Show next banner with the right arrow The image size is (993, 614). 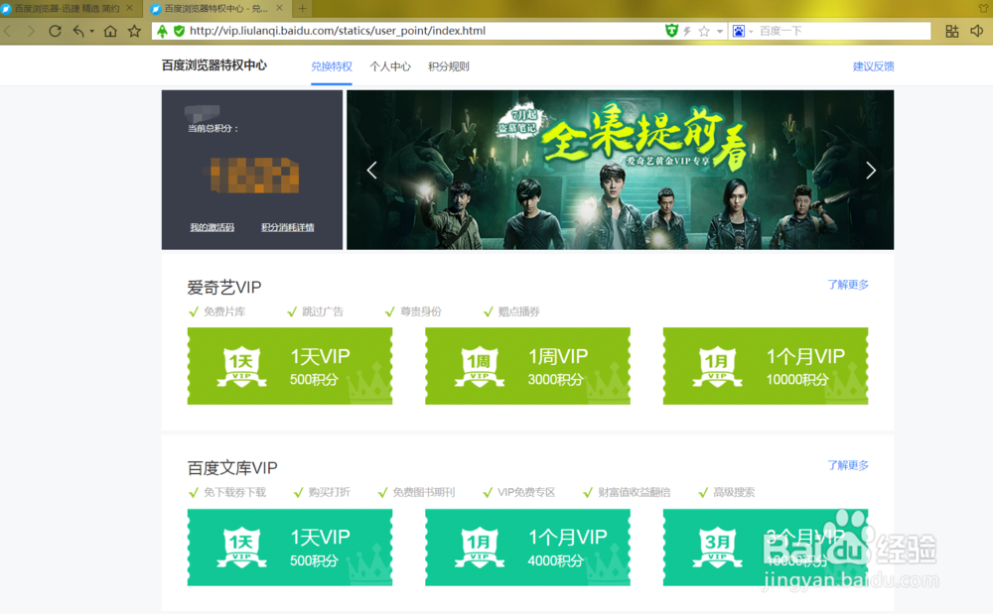[871, 170]
